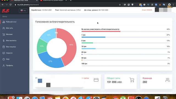The width and height of the screenshot is (176, 99).
Task: Click the credit card icon on card
Action: pos(96,80)
